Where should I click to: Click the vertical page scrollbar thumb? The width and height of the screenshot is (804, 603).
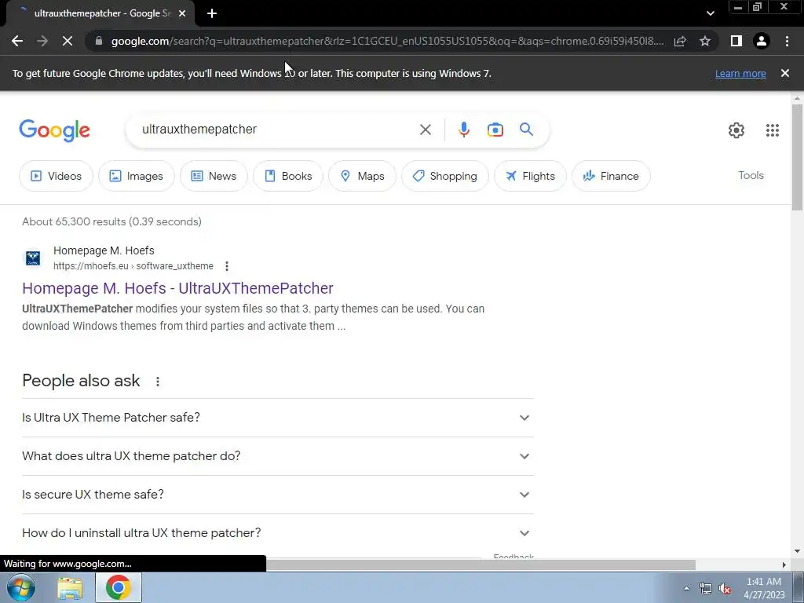point(797,157)
